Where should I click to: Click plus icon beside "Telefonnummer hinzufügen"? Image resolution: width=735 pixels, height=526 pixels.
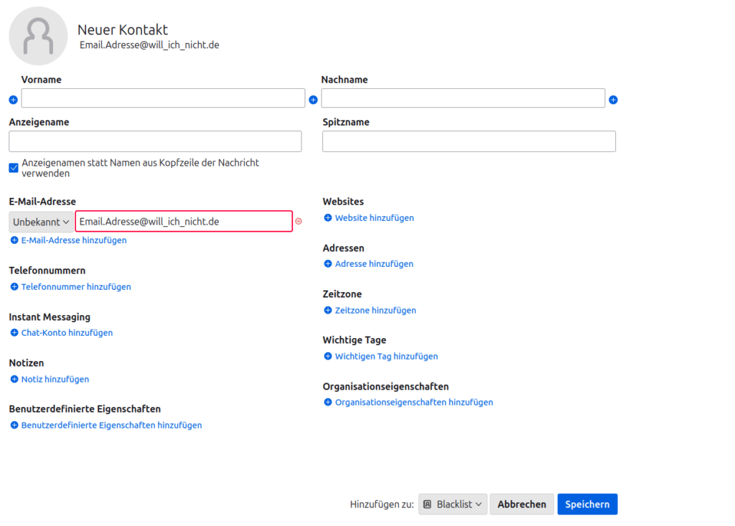(x=14, y=287)
